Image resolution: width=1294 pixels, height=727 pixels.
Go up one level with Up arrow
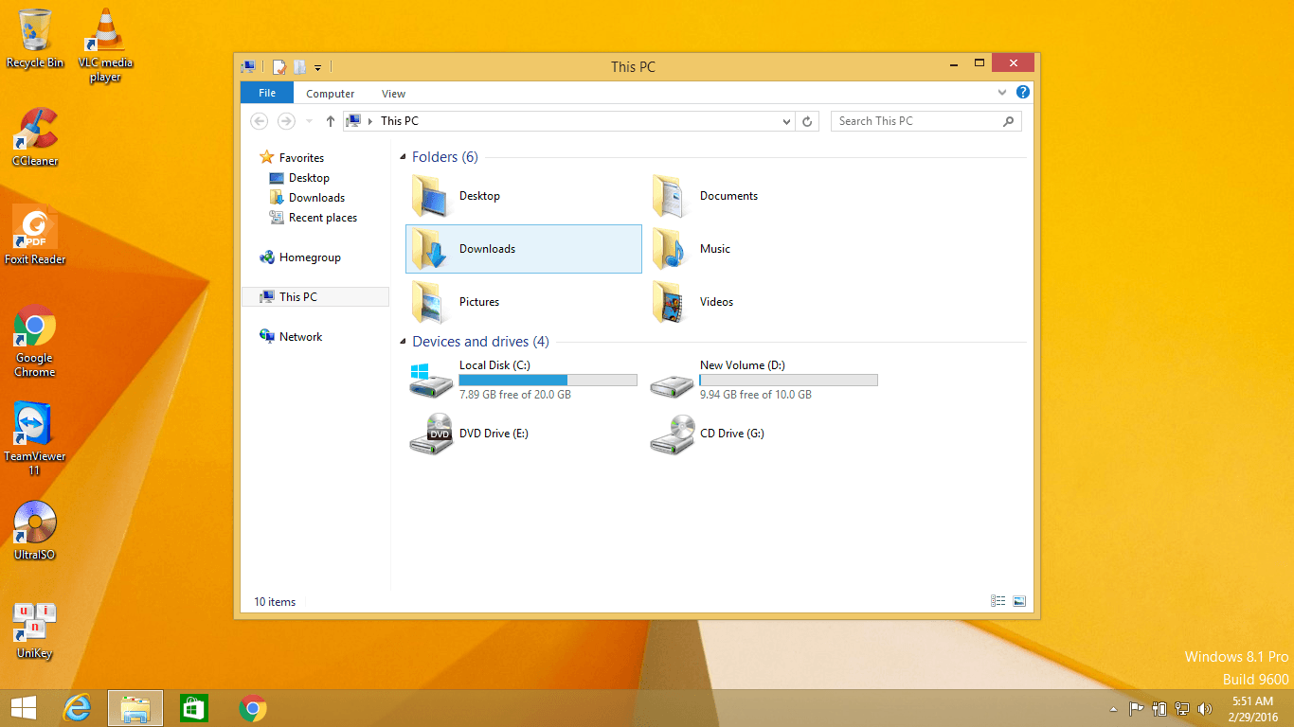pyautogui.click(x=331, y=121)
